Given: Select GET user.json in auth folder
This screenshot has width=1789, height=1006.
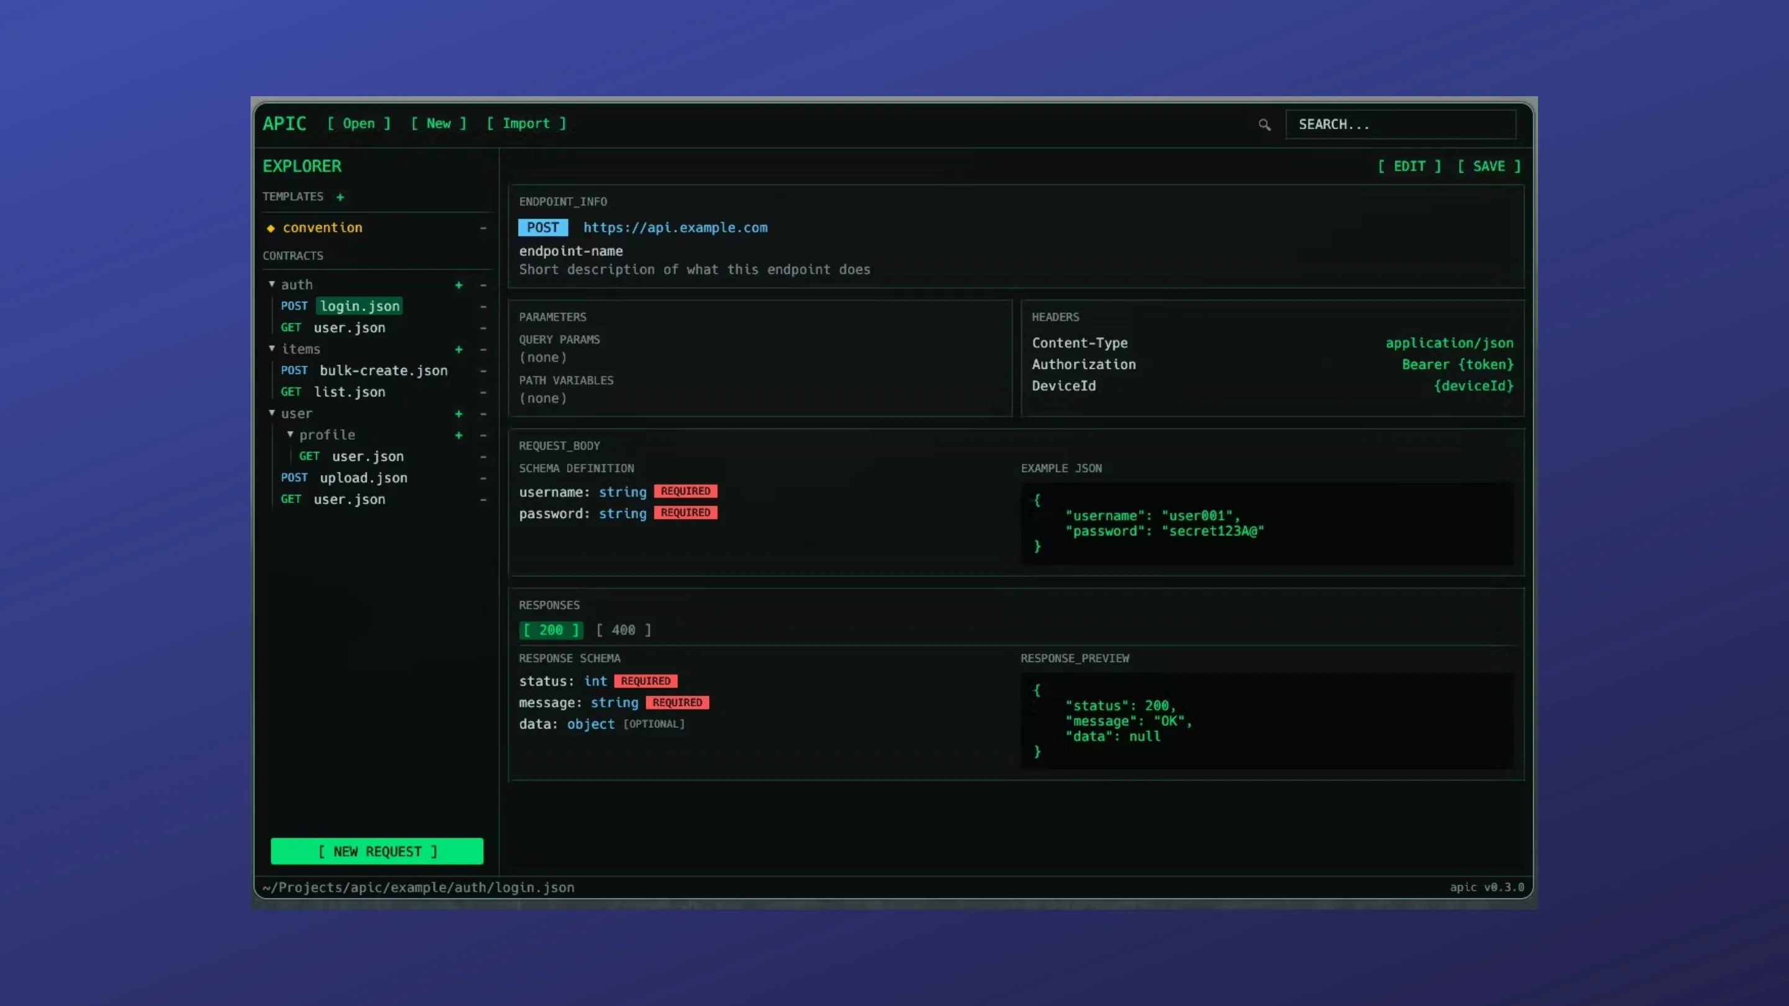Looking at the screenshot, I should 349,328.
